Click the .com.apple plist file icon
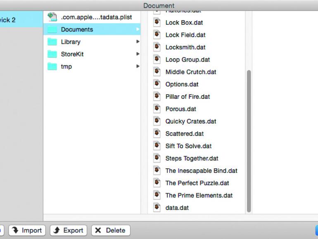 (52, 17)
